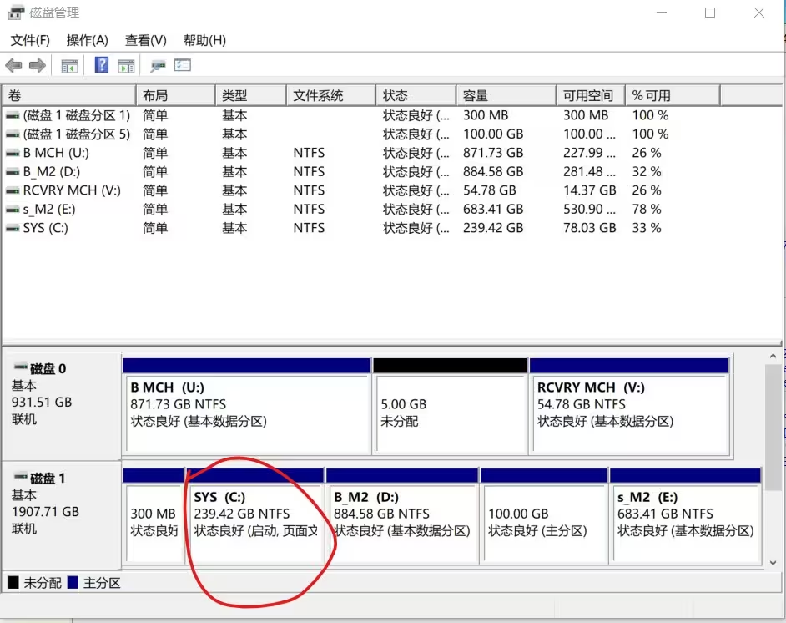Click the back navigation arrow
The width and height of the screenshot is (786, 623).
(13, 65)
